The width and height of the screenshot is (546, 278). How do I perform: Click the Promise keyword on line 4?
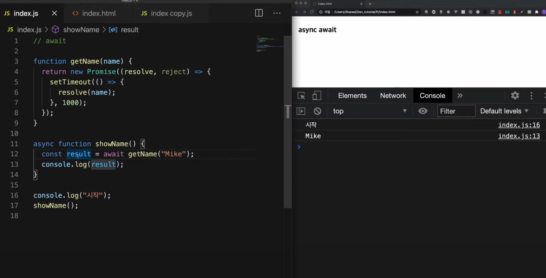[102, 72]
